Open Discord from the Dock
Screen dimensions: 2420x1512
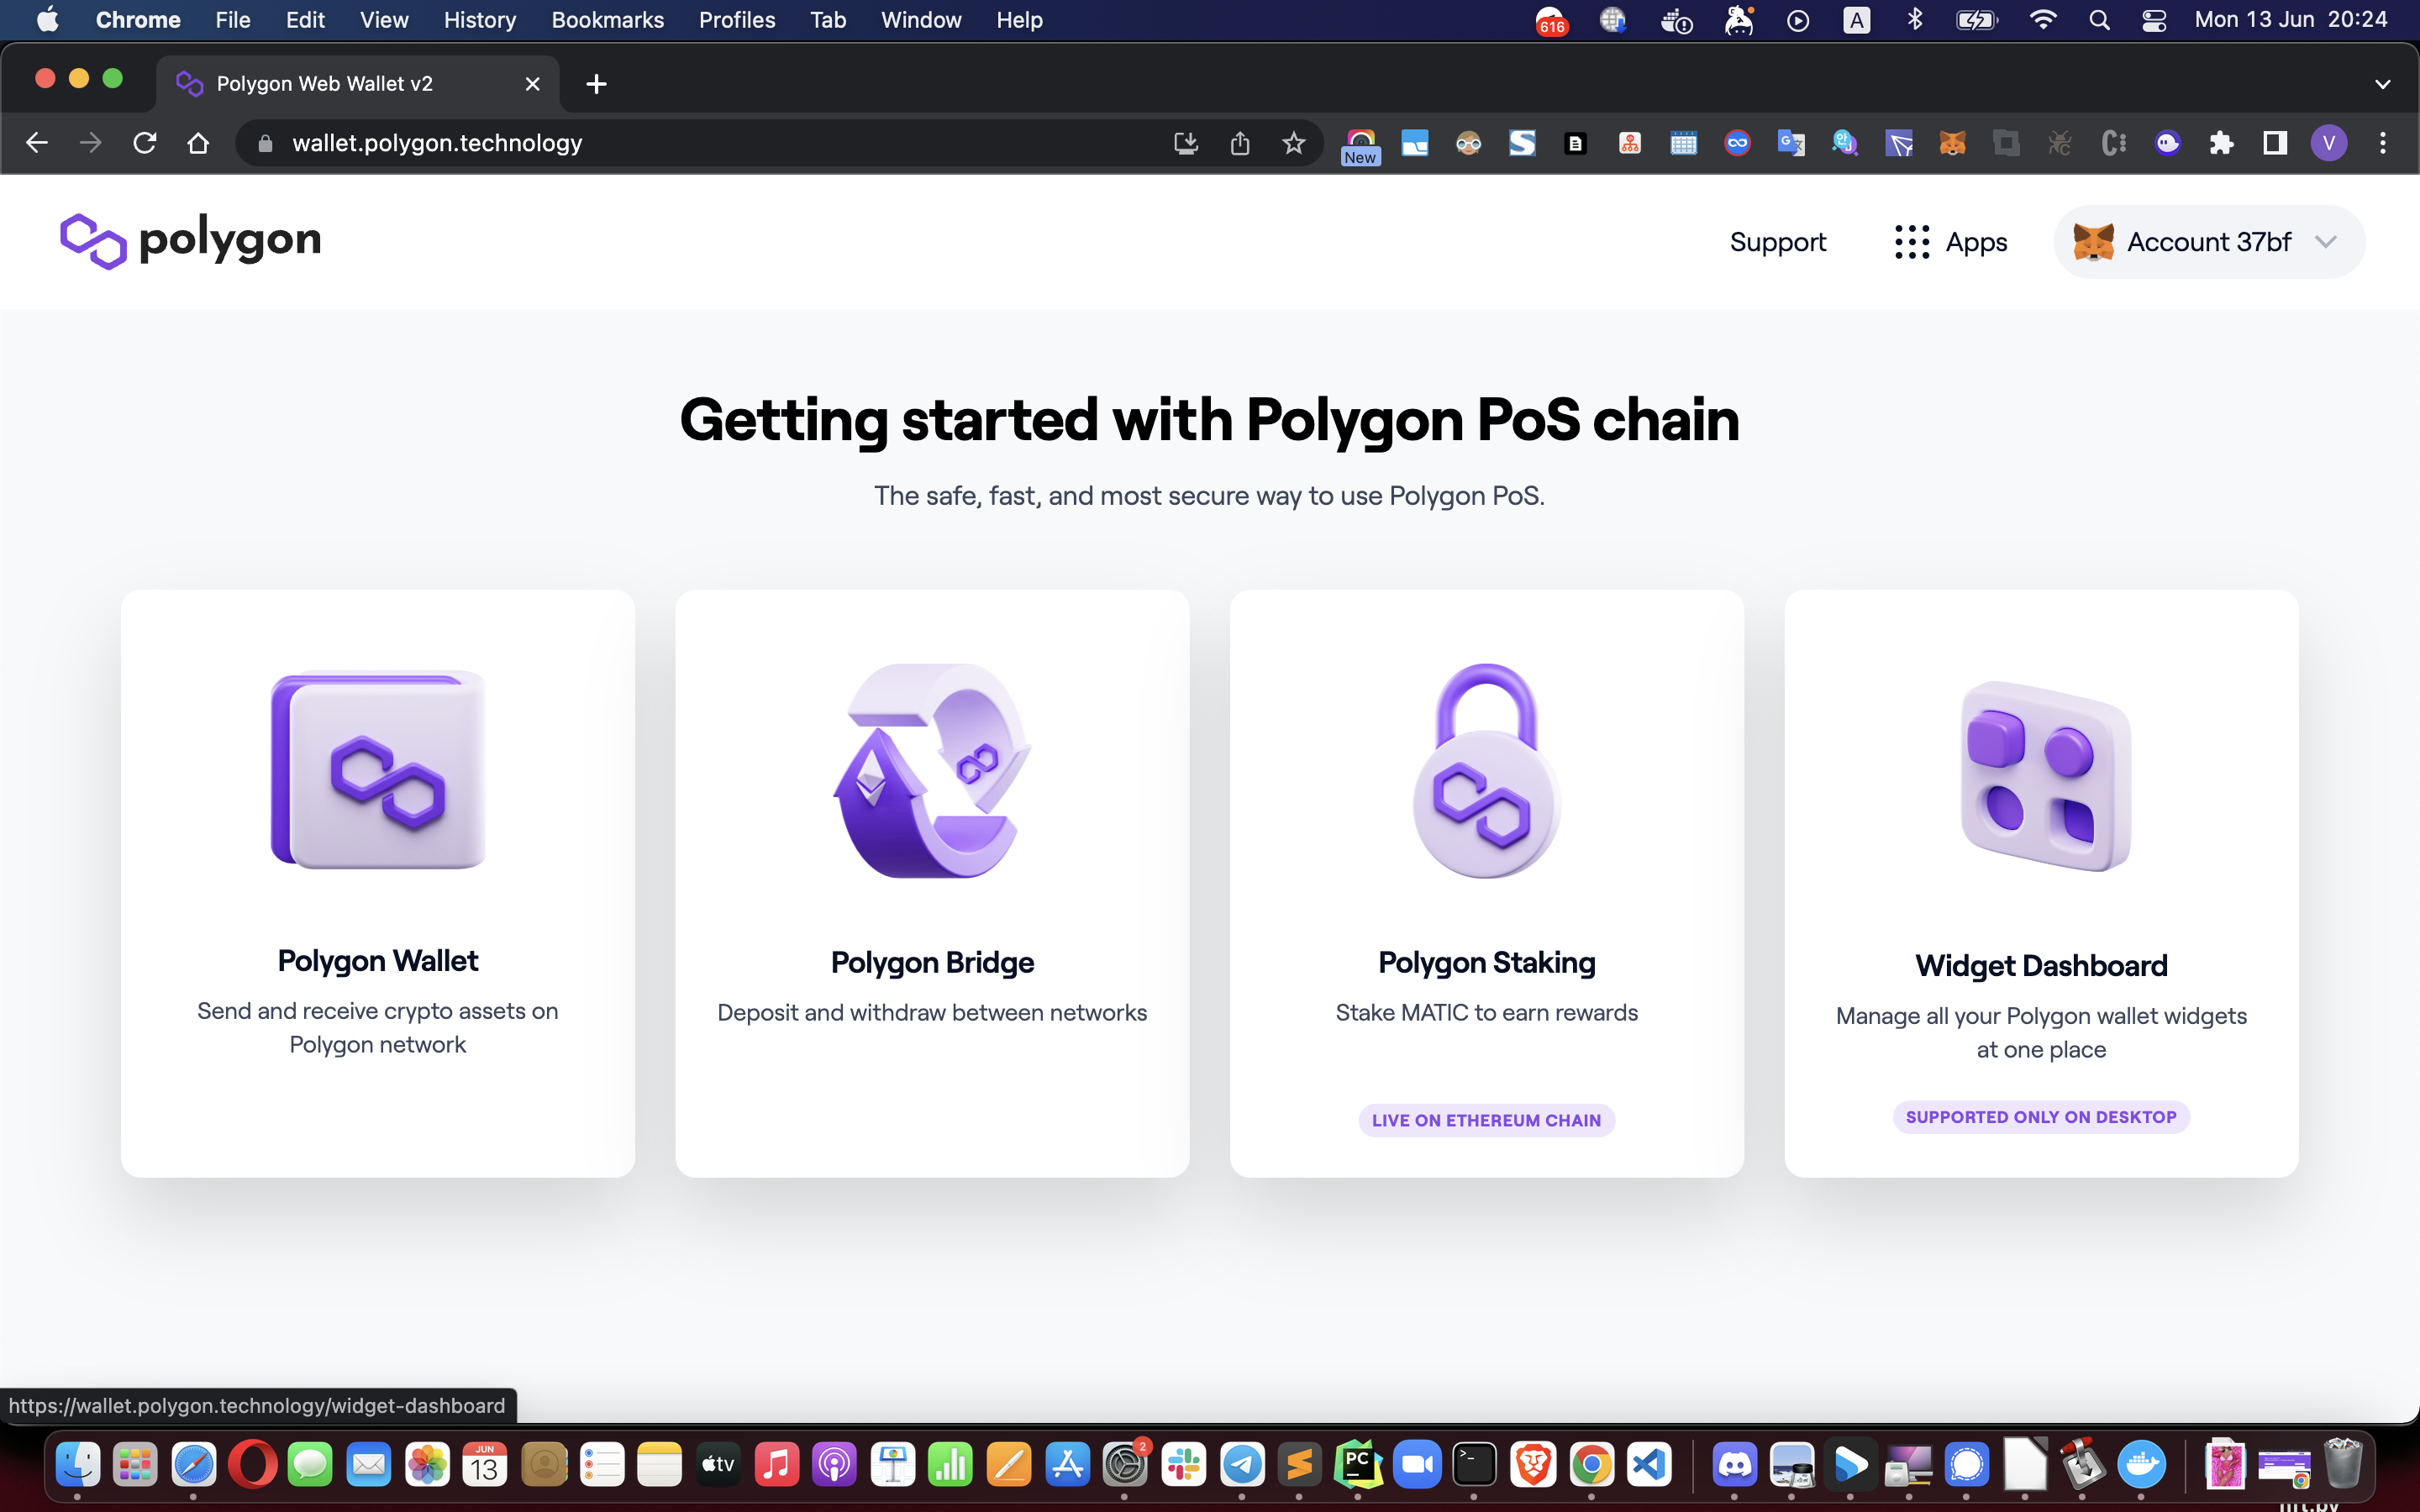[1734, 1465]
